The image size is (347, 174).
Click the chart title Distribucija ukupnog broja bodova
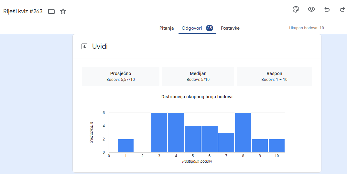(x=197, y=97)
